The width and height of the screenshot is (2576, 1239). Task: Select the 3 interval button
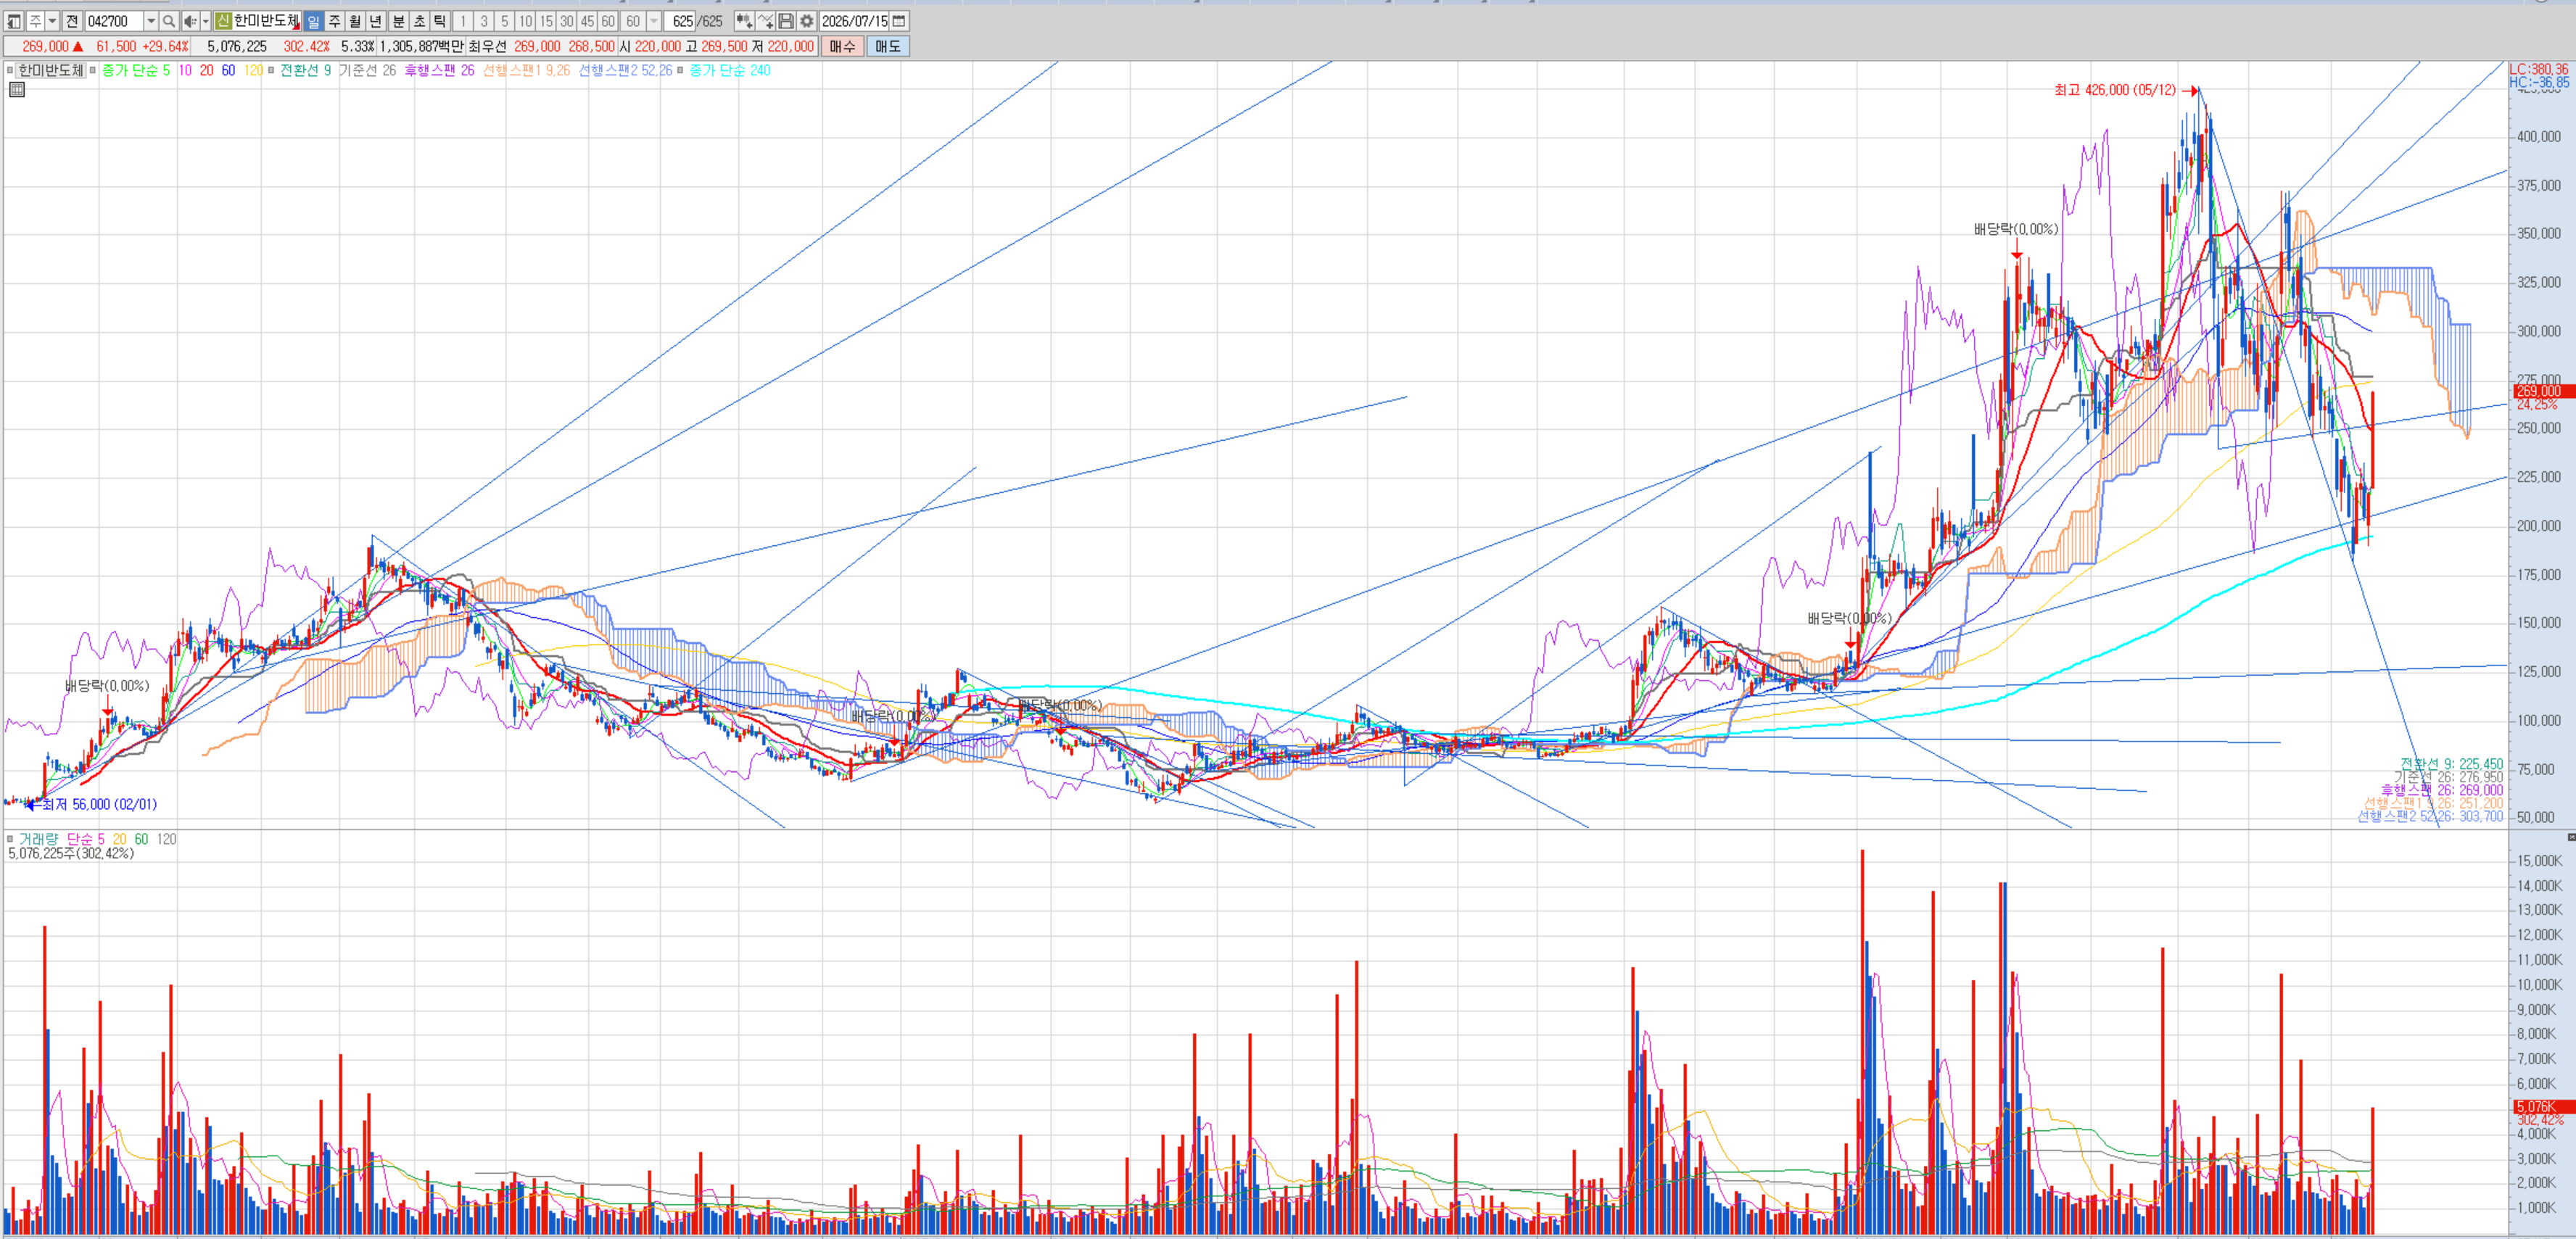(x=484, y=21)
